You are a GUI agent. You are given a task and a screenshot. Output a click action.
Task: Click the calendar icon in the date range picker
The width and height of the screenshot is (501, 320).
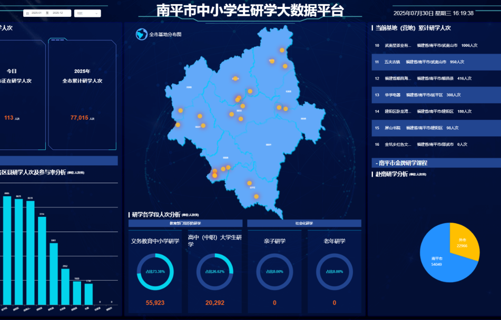(27, 13)
